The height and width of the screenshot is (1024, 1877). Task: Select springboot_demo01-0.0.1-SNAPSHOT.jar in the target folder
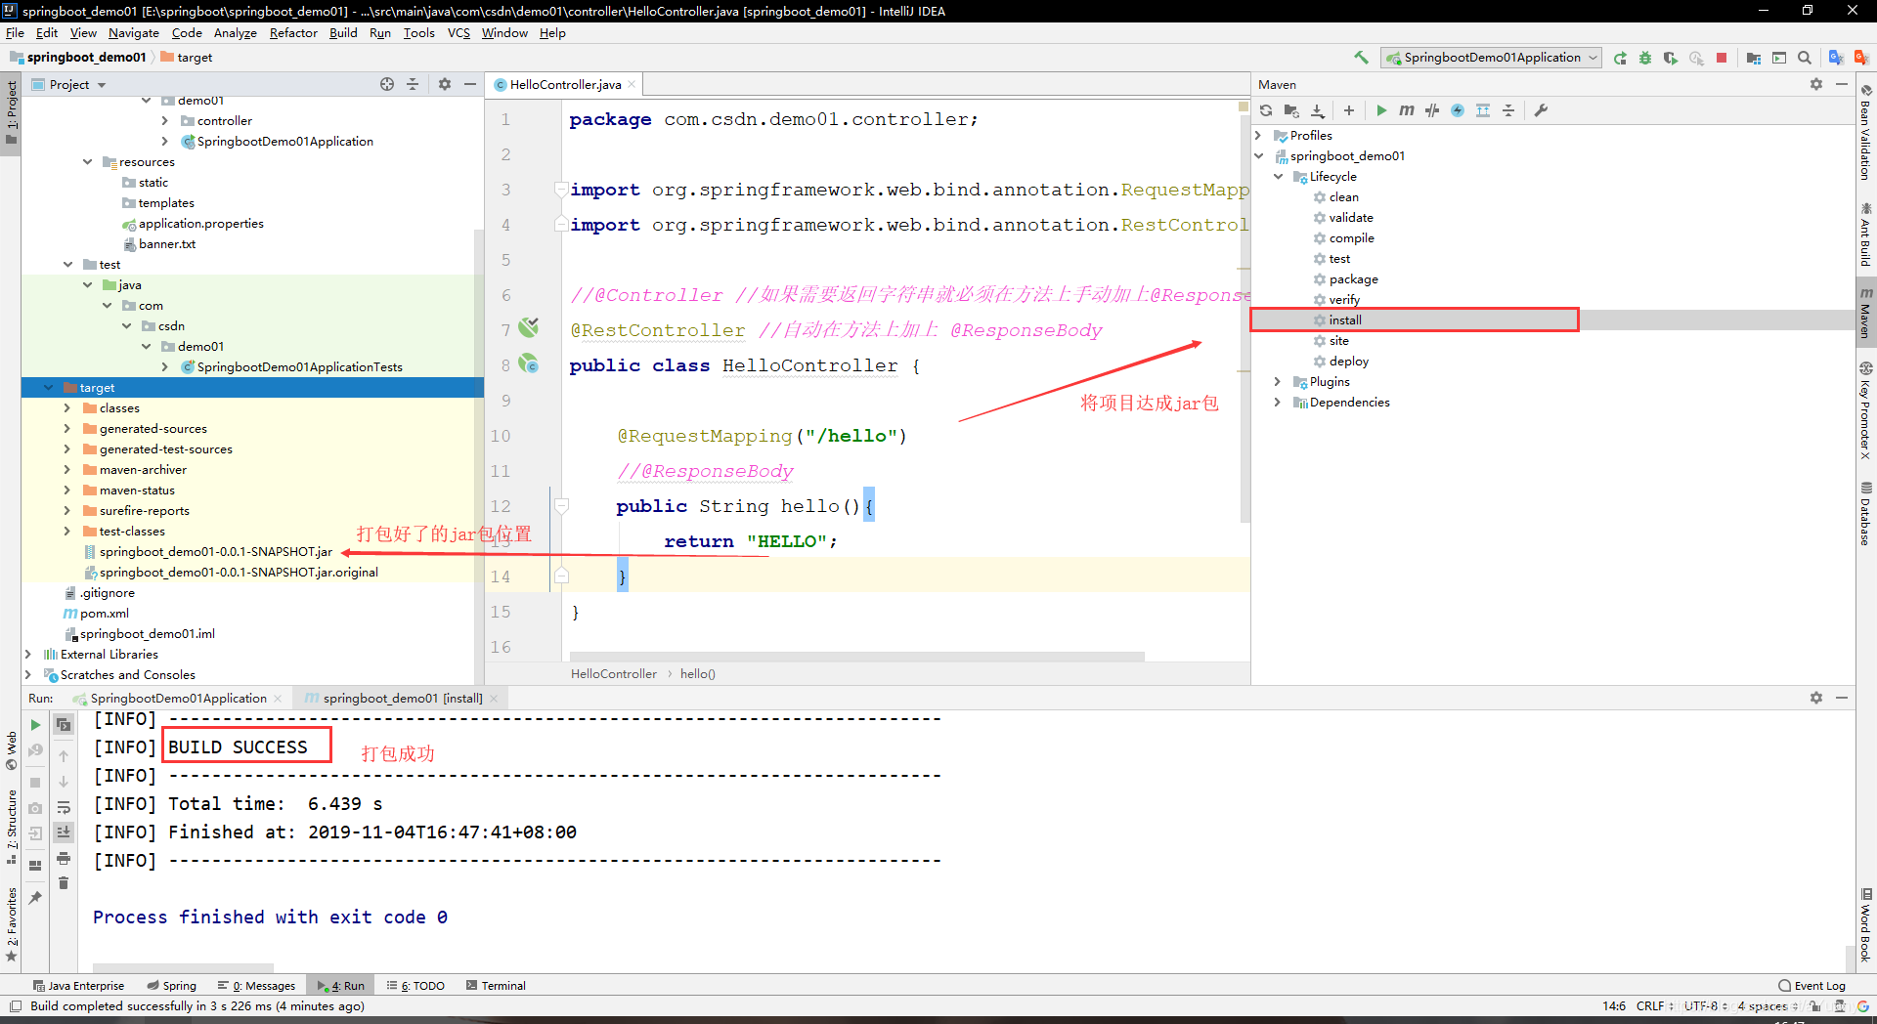215,552
